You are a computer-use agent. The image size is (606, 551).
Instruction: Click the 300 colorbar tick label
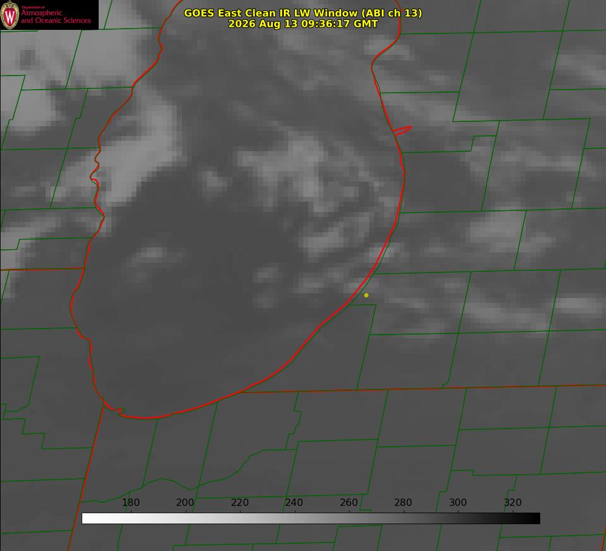coord(458,502)
